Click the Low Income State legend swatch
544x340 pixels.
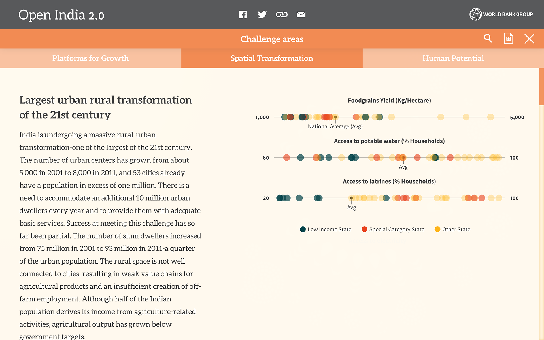[x=303, y=229]
